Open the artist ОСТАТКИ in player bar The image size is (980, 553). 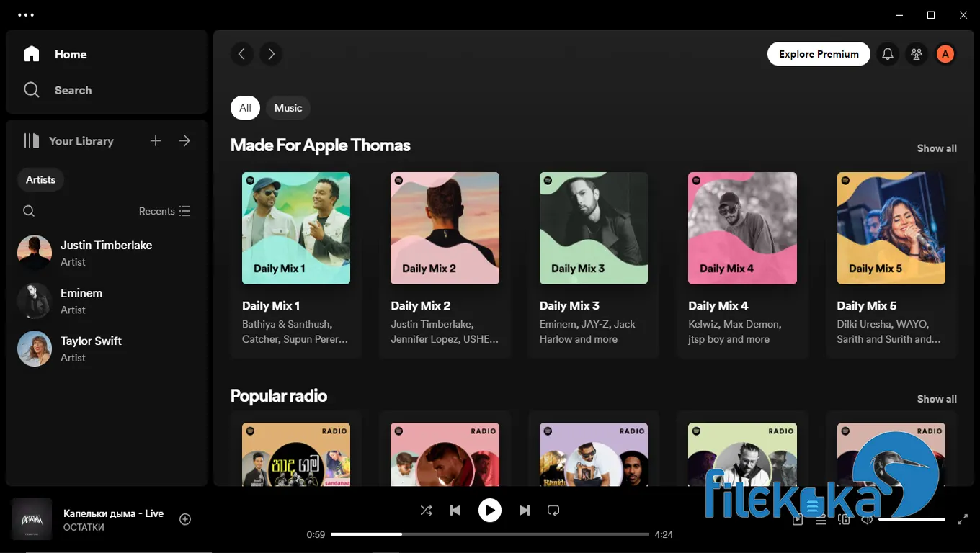click(84, 528)
